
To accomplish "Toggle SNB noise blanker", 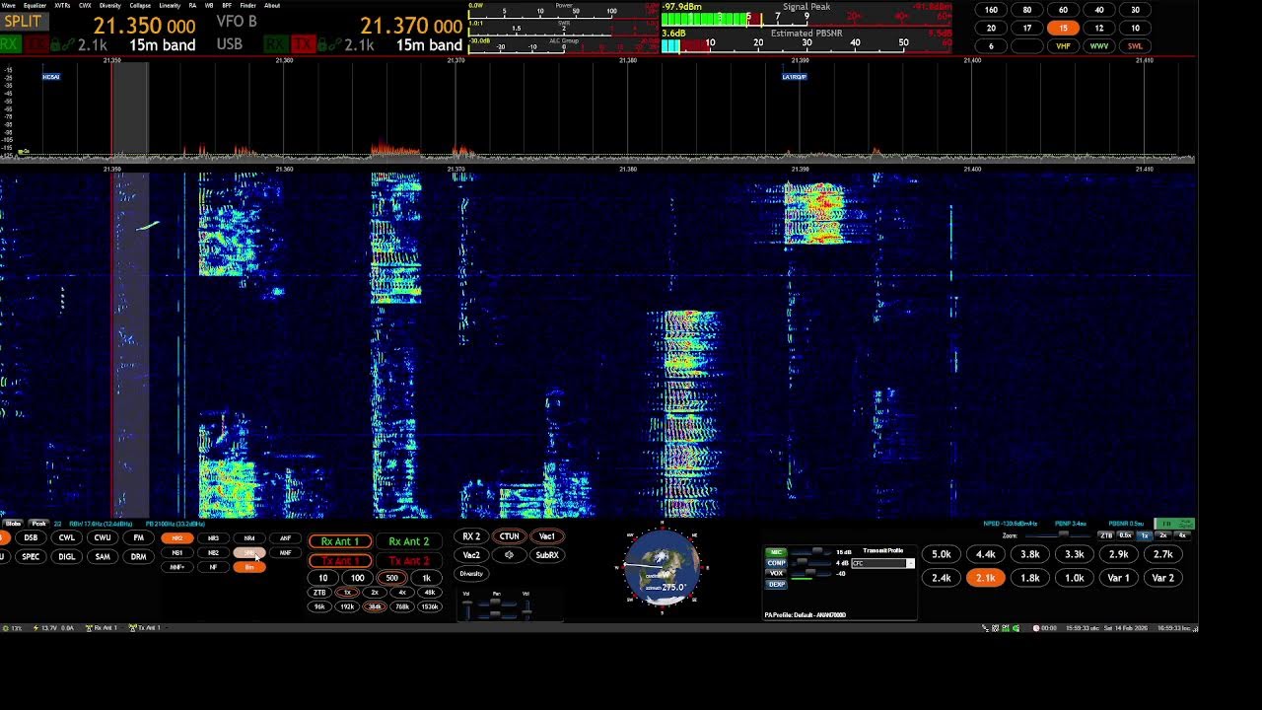I will pyautogui.click(x=249, y=553).
